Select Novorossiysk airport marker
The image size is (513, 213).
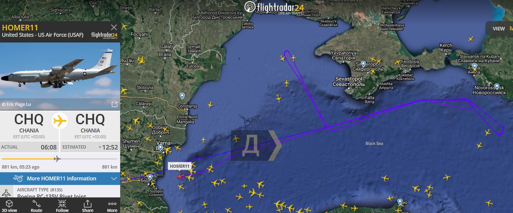pyautogui.click(x=497, y=87)
